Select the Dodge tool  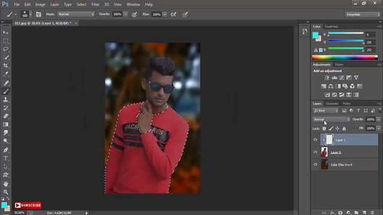5,141
